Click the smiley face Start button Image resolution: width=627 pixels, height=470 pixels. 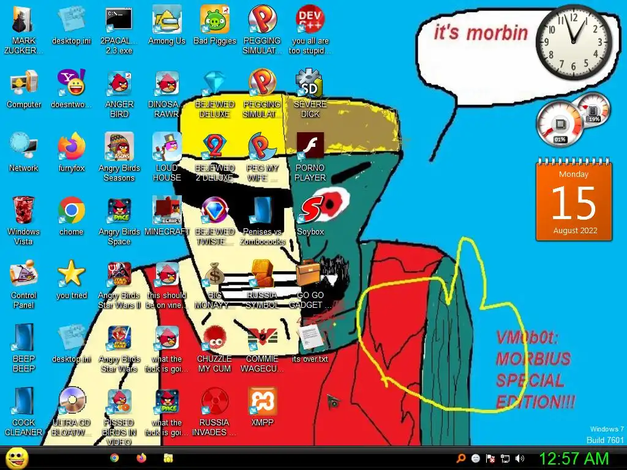coord(17,458)
